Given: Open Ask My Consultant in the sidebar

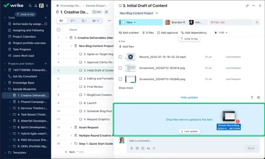Looking at the screenshot, I should pyautogui.click(x=25, y=76).
